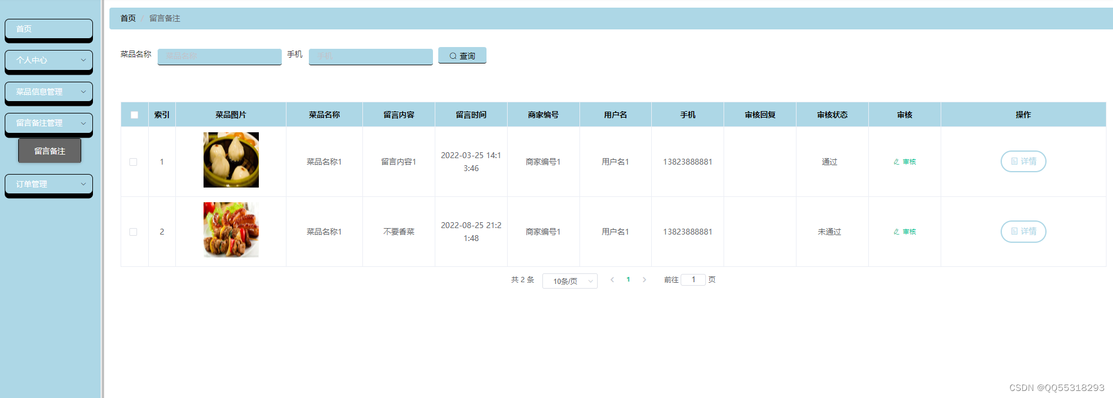
Task: Click the 商家编号 column header
Action: point(543,115)
